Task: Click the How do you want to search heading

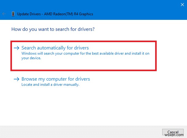Action: pyautogui.click(x=53, y=29)
